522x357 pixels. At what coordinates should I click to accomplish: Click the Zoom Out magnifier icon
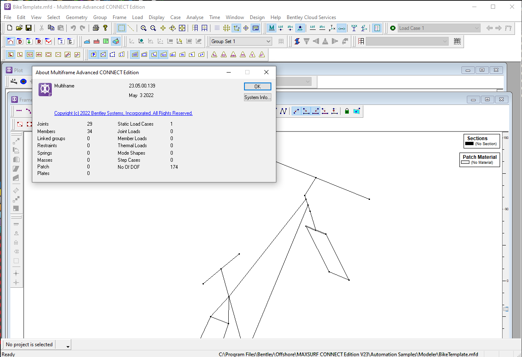click(153, 28)
